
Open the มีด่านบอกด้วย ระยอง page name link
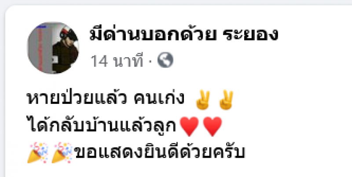pyautogui.click(x=184, y=35)
